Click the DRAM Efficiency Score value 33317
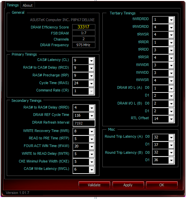 click(x=84, y=27)
